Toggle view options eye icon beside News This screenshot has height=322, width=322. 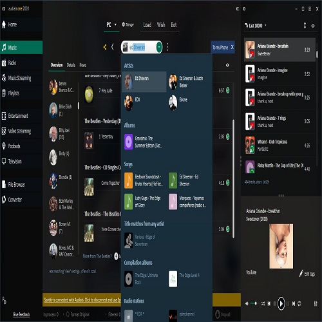point(227,65)
